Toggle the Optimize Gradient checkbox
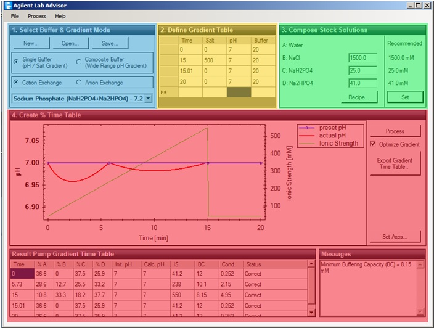The height and width of the screenshot is (328, 434). tap(373, 144)
